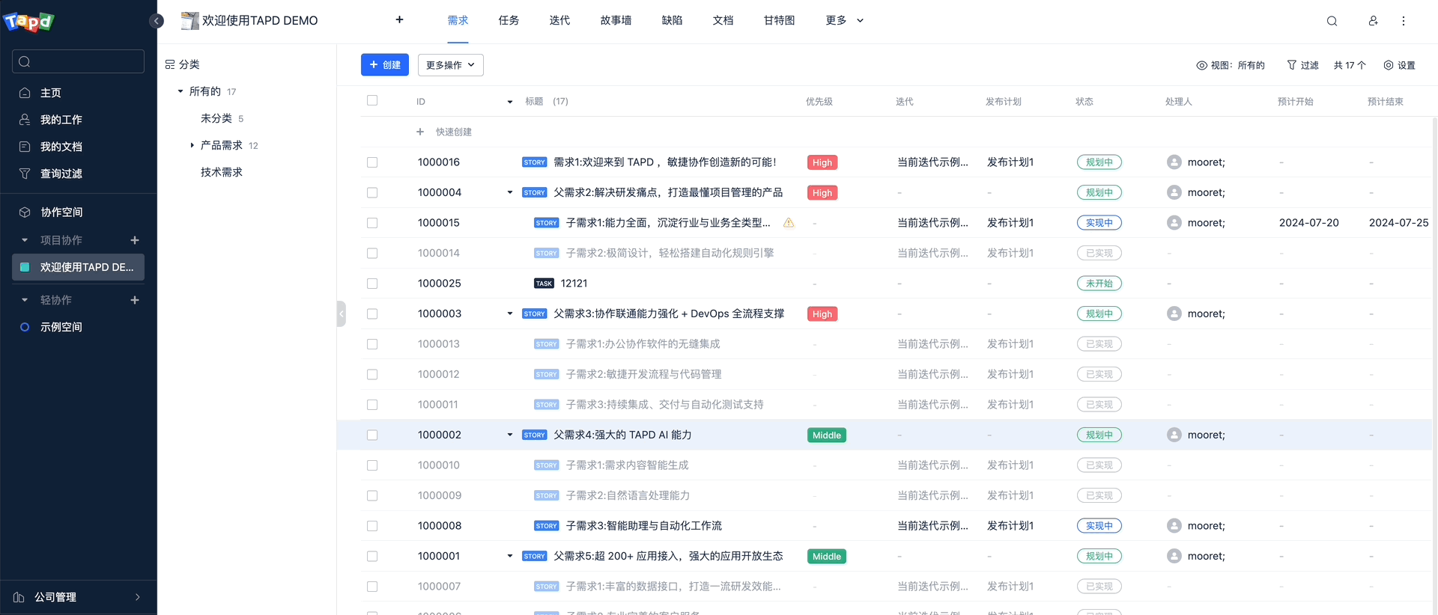Check the box for row 1000003
The image size is (1438, 615).
point(372,313)
